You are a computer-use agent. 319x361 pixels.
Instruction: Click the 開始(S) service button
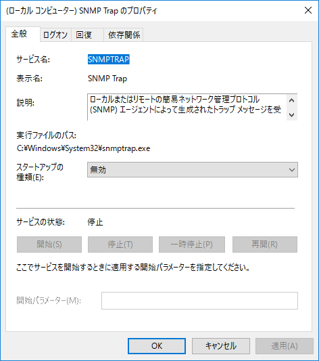pyautogui.click(x=49, y=245)
